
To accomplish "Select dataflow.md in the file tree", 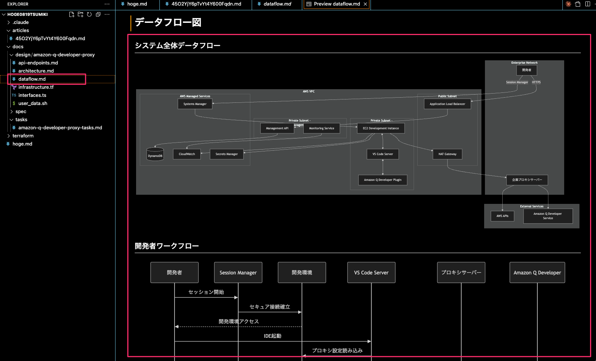I will [x=32, y=79].
